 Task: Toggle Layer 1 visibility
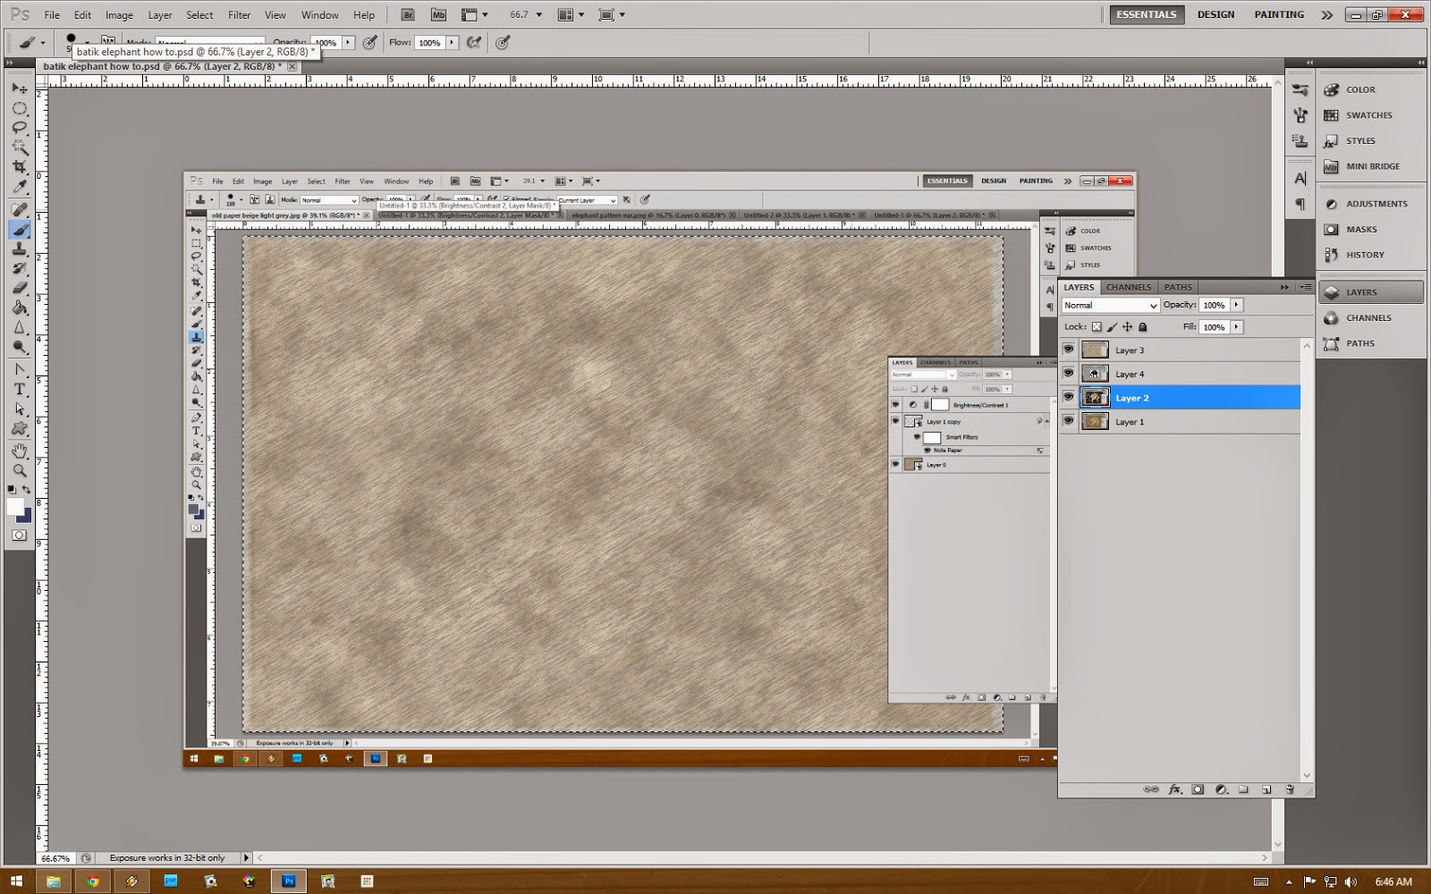pyautogui.click(x=1069, y=421)
